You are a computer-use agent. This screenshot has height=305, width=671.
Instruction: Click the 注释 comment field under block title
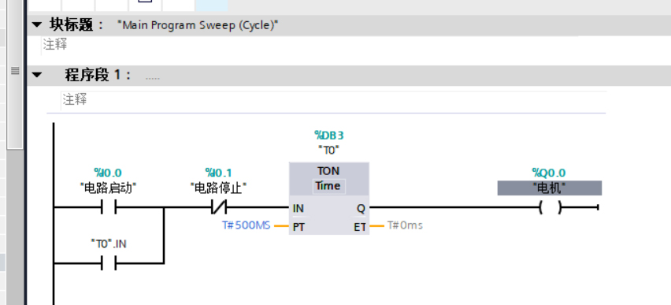310,45
